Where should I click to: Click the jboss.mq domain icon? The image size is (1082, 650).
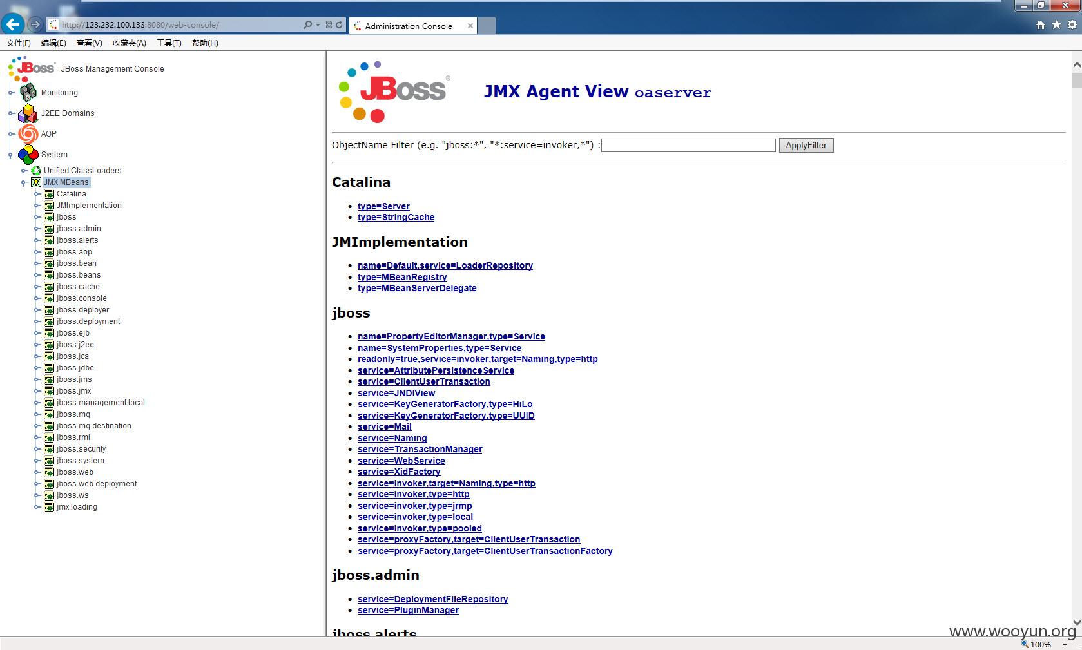[x=49, y=414]
